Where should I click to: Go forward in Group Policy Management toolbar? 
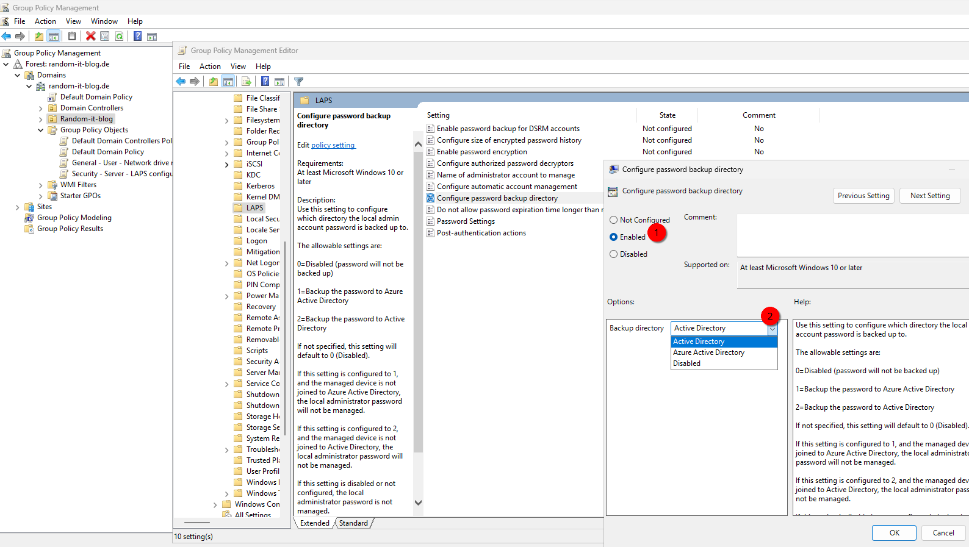(20, 36)
